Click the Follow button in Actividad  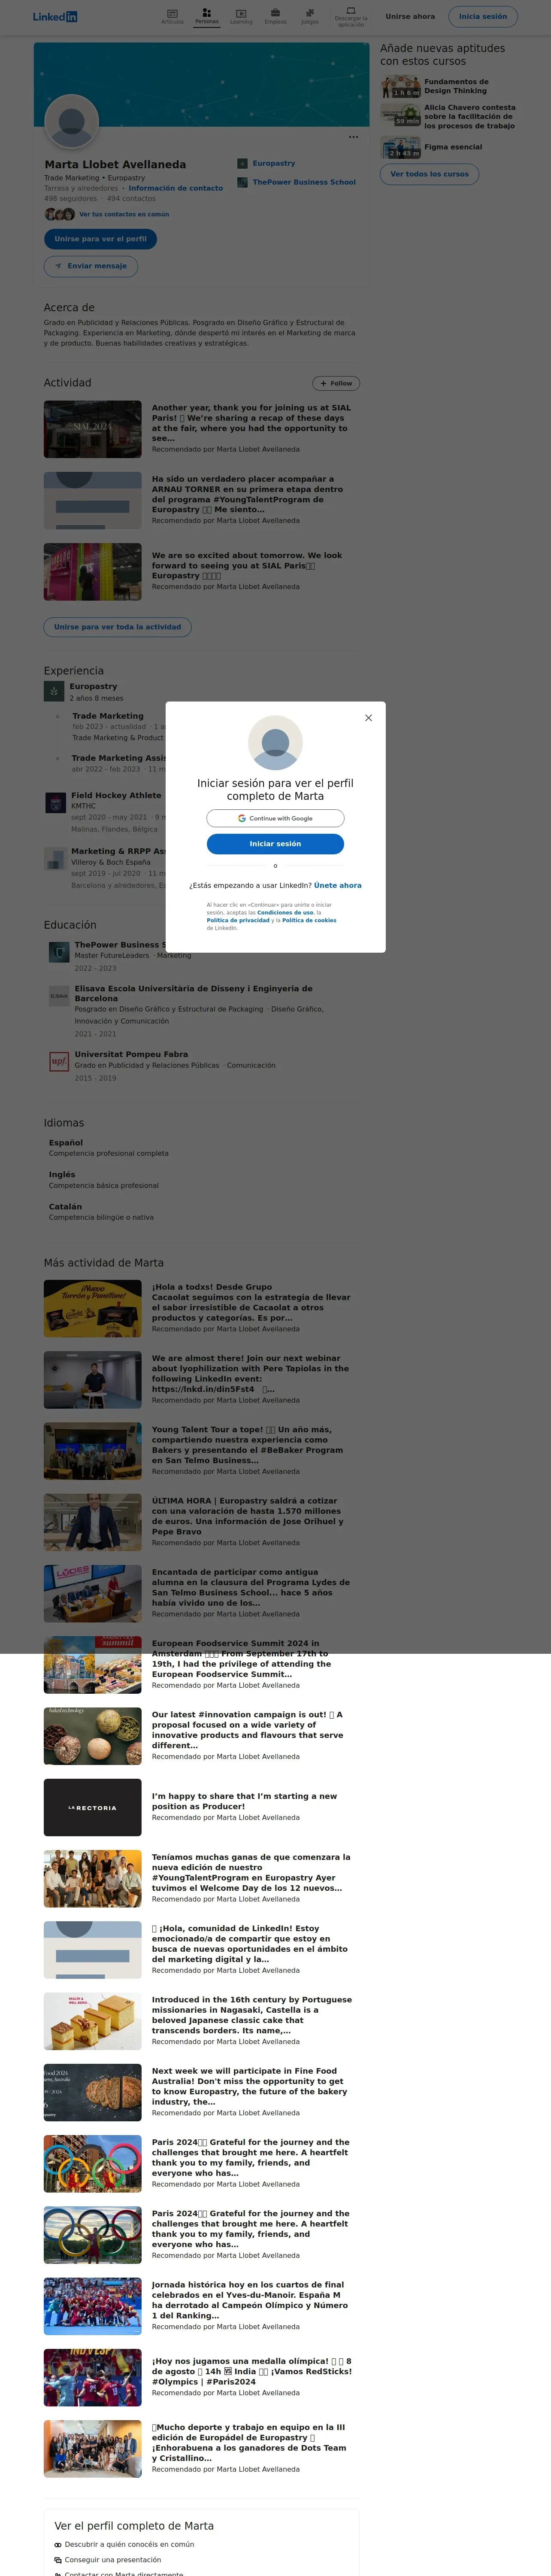(x=336, y=383)
